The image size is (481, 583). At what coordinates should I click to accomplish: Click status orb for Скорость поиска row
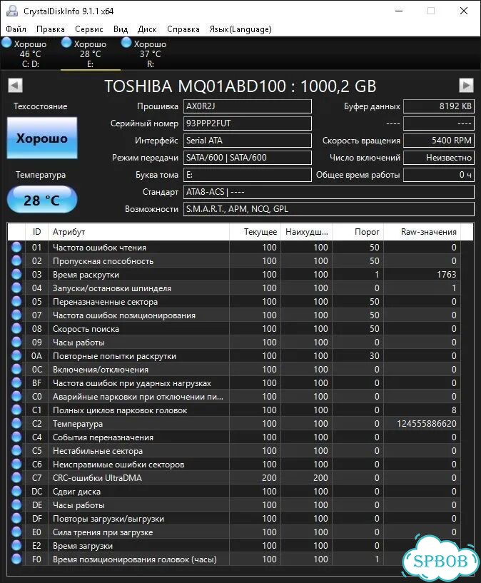coord(16,329)
